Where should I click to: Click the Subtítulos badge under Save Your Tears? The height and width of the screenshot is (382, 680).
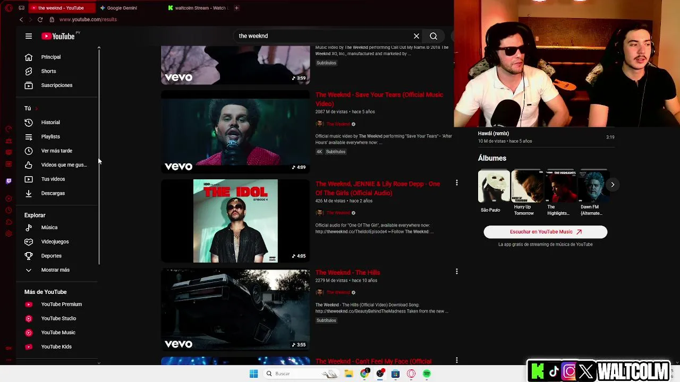[336, 152]
